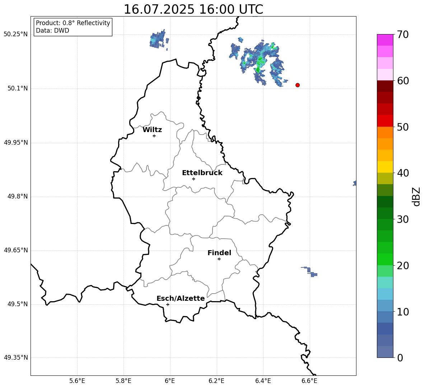Image resolution: width=425 pixels, height=388 pixels.
Task: Click the turquoise colorbar segment below 20
Action: [x=385, y=282]
